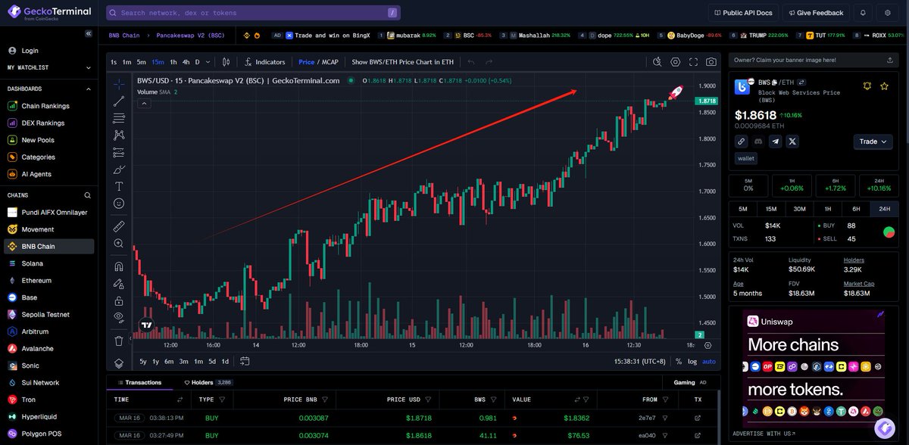Open the BWS Discord link
The height and width of the screenshot is (445, 909).
pos(758,142)
